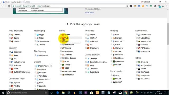The height and width of the screenshot is (95, 169).
Task: Select the K-Lite Codecs label
Action: [x=70, y=58]
